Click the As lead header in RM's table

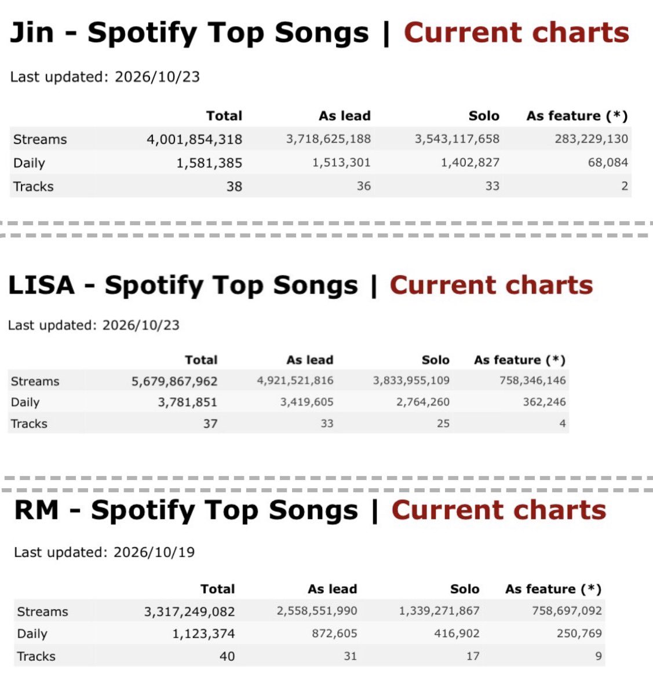tap(332, 589)
